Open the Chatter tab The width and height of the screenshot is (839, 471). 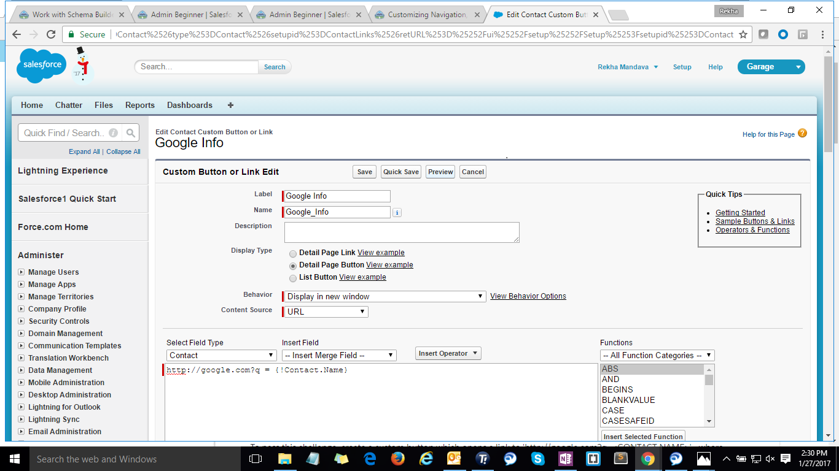pyautogui.click(x=69, y=105)
